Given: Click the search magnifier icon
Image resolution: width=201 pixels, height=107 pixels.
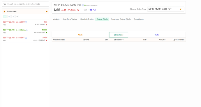Looking at the screenshot, I should 5,4.
